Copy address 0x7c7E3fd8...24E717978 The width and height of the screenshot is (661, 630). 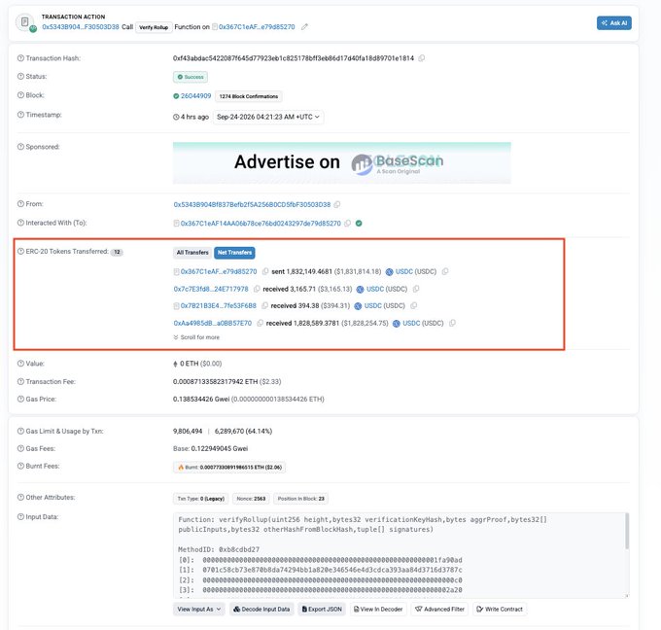coord(257,290)
